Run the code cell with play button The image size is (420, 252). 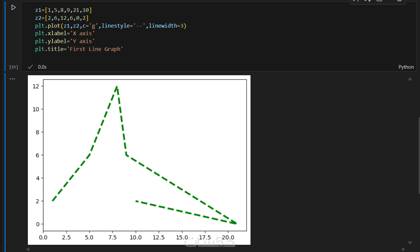pyautogui.click(x=13, y=7)
